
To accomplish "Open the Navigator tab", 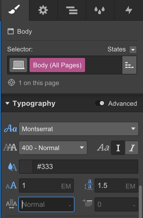I will tap(72, 10).
